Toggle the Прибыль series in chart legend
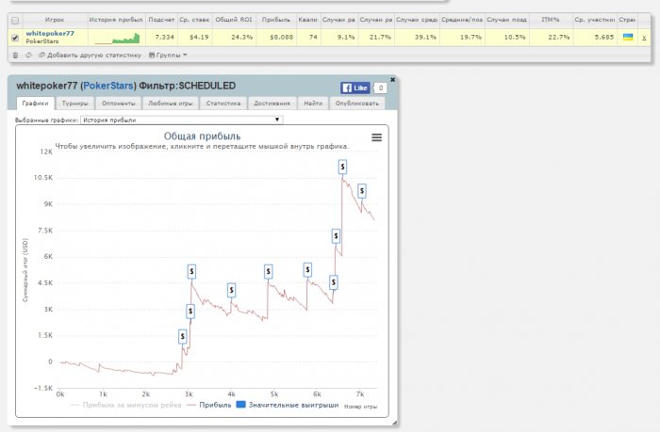This screenshot has height=432, width=660. tap(213, 405)
